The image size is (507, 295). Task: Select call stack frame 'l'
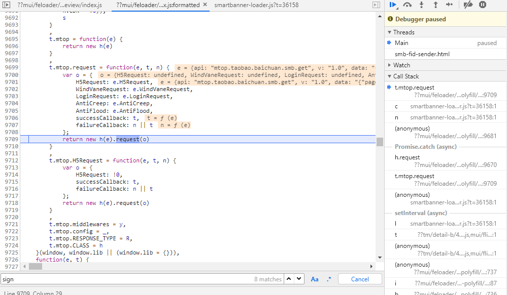(x=446, y=224)
